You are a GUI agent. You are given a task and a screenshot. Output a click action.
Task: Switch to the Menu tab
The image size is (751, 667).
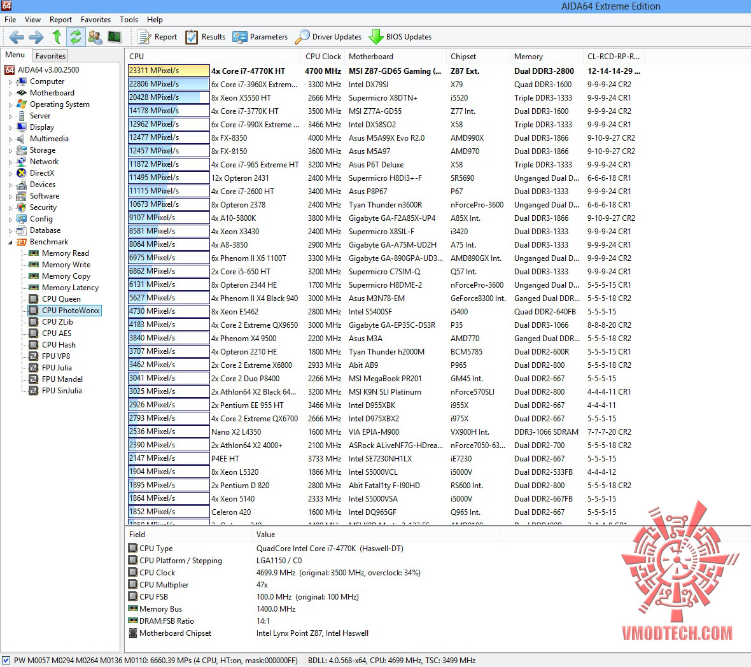coord(15,55)
